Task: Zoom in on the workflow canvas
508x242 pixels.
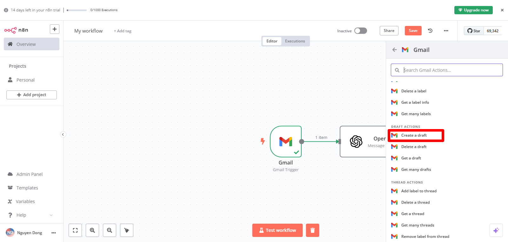Action: [92, 230]
